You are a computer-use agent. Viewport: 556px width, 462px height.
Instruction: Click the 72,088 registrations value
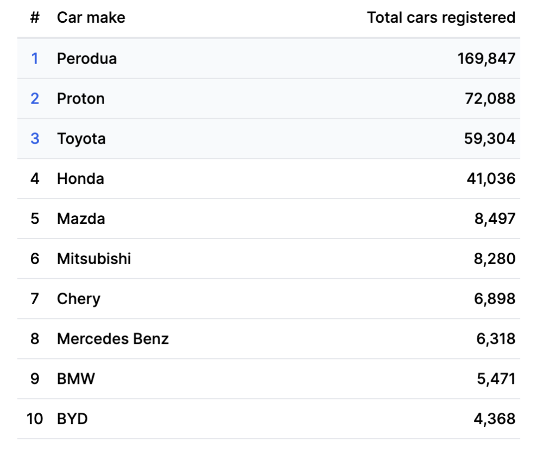pyautogui.click(x=490, y=98)
